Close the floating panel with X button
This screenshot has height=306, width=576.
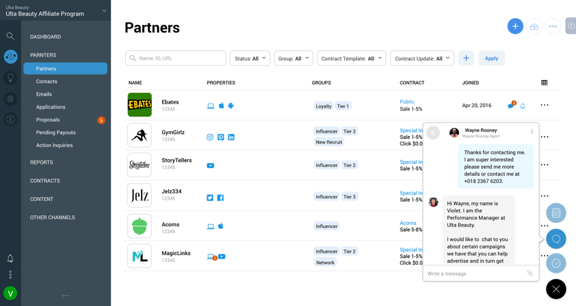pyautogui.click(x=556, y=289)
